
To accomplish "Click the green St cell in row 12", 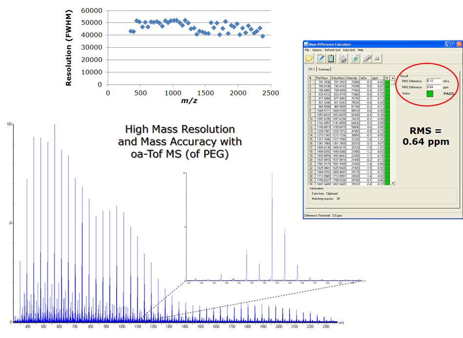I will [x=387, y=127].
